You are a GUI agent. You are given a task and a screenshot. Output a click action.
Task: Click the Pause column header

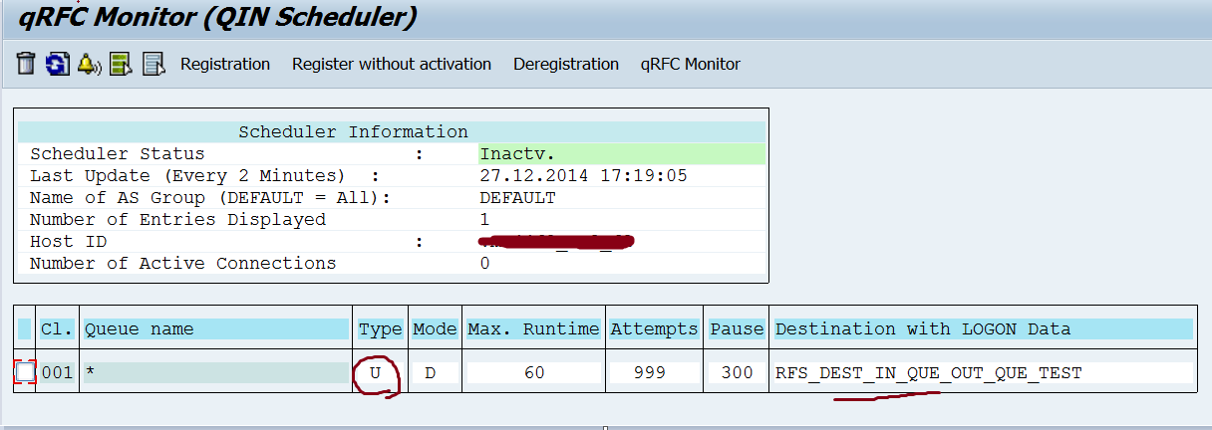click(737, 328)
